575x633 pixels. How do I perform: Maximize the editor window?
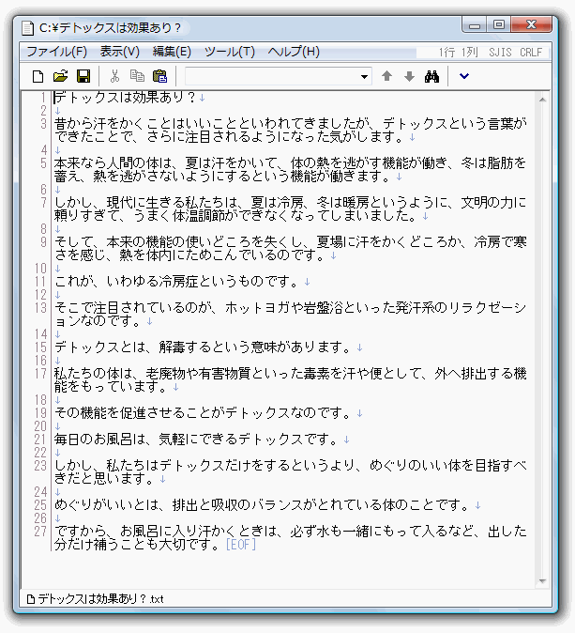pos(499,24)
